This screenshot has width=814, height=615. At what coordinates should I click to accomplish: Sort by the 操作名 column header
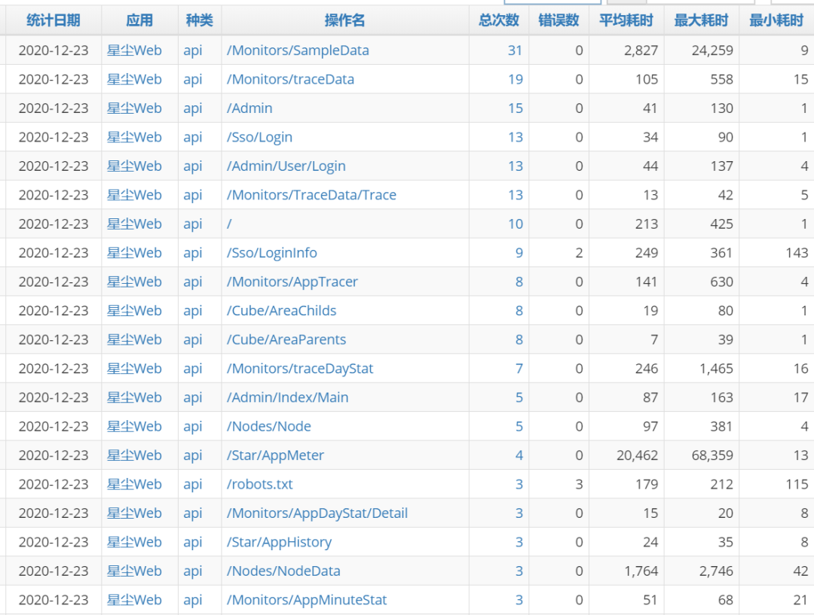pyautogui.click(x=344, y=20)
